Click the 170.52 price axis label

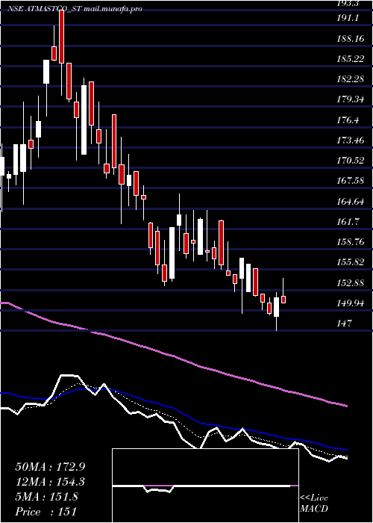pyautogui.click(x=351, y=161)
